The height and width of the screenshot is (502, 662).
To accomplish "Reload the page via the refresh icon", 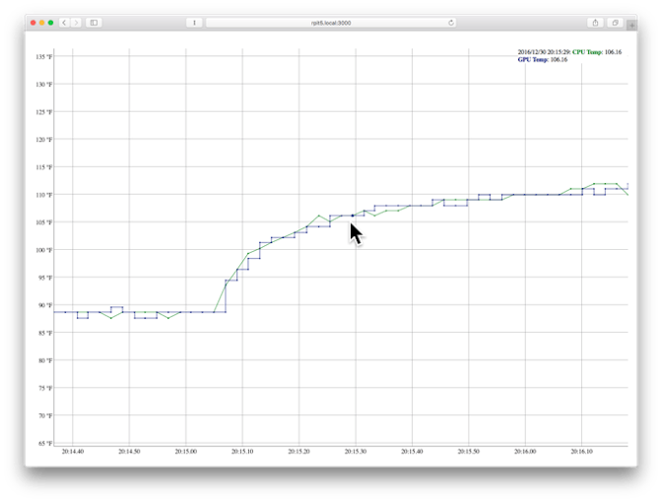I will [451, 23].
